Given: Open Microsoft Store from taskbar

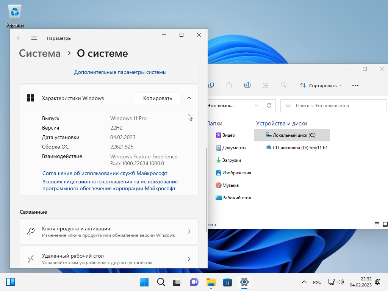Looking at the screenshot, I should click(x=227, y=282).
